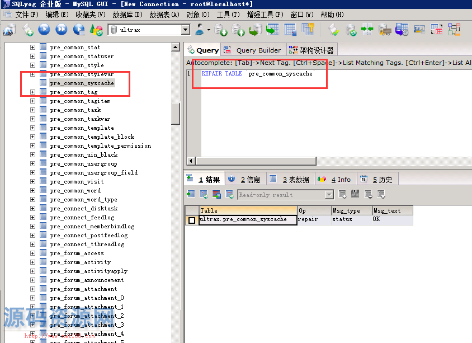Open the user manager icon
The image size is (472, 343).
199,30
